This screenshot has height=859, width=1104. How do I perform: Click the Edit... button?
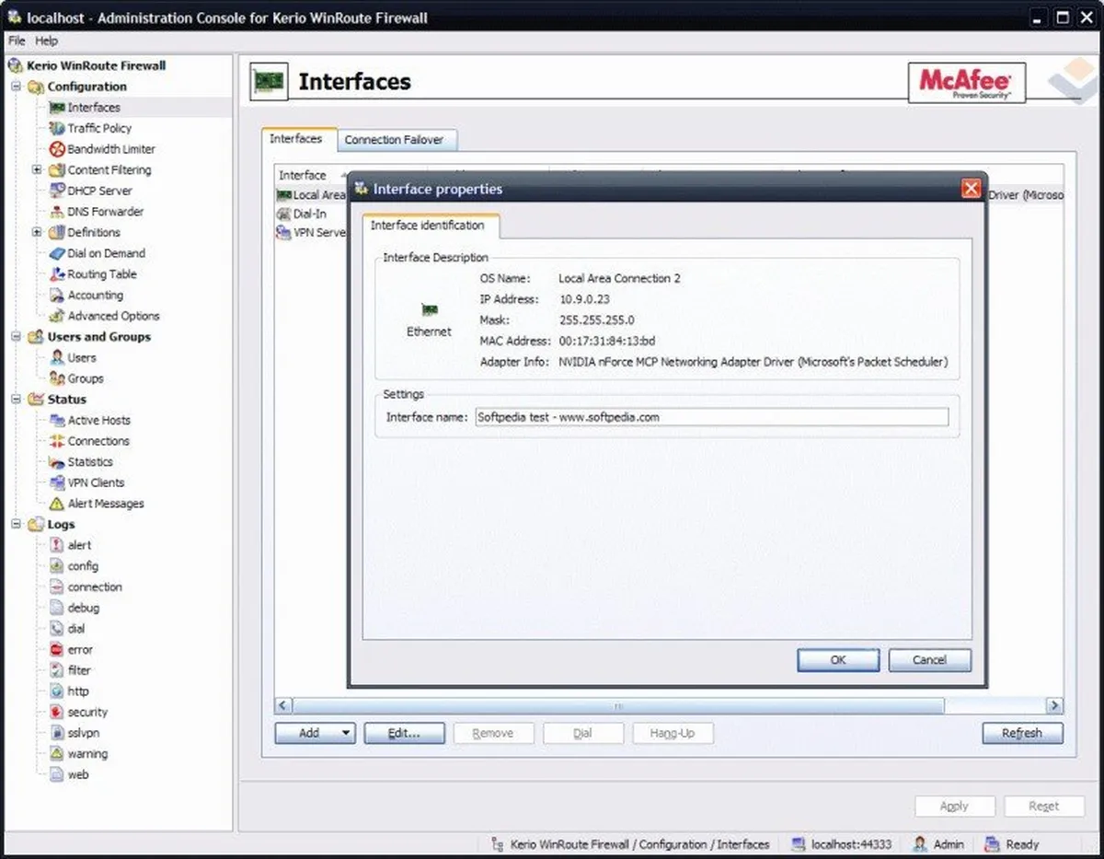(x=404, y=734)
